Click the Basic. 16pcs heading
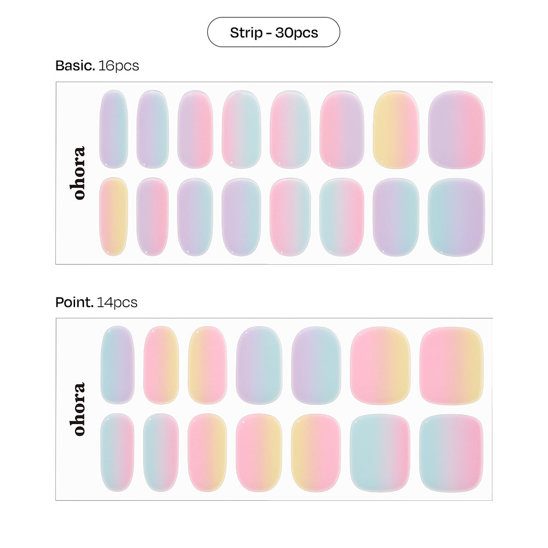 coord(97,66)
